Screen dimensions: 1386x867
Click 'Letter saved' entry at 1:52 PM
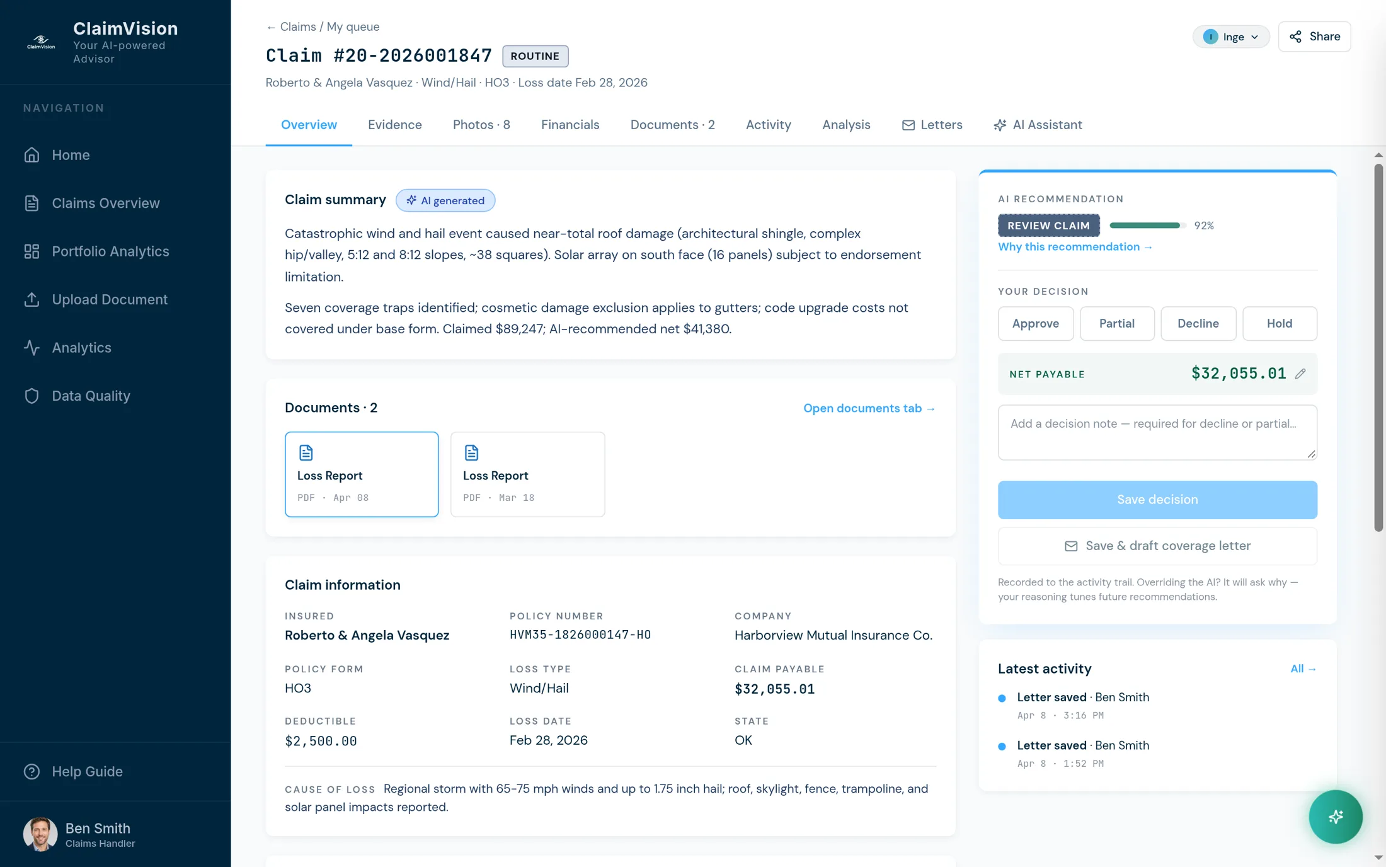coord(1157,754)
